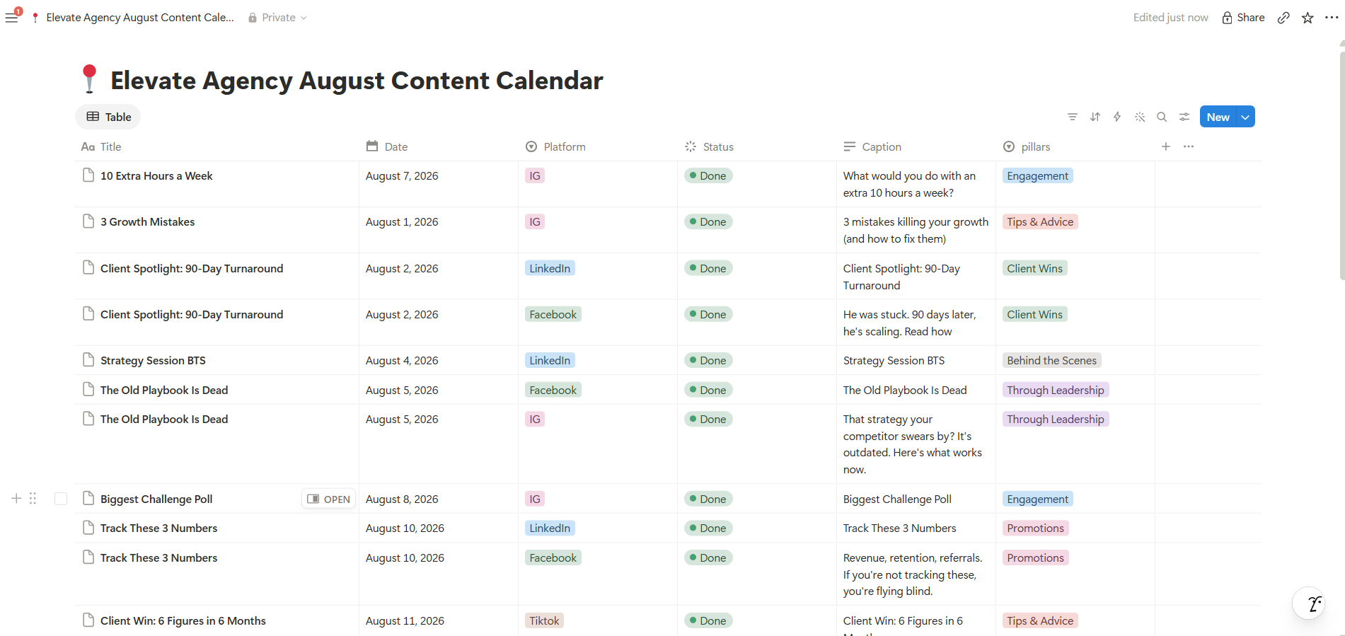Open the sort arrows icon
This screenshot has height=636, width=1345.
pyautogui.click(x=1095, y=117)
